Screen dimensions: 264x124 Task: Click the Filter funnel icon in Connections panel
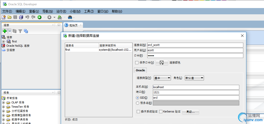[x=20, y=31]
